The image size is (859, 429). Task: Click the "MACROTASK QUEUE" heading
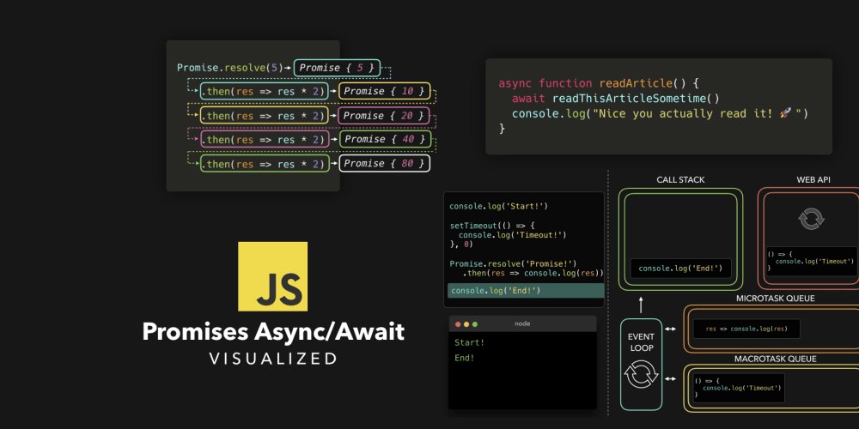pos(775,359)
